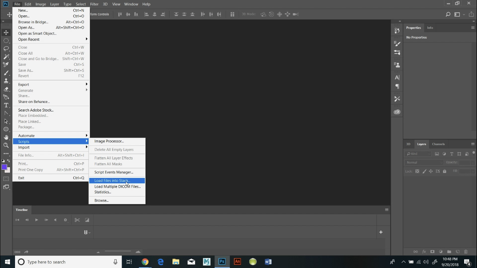Toggle the adjustment layer filter
The height and width of the screenshot is (268, 477).
(444, 154)
